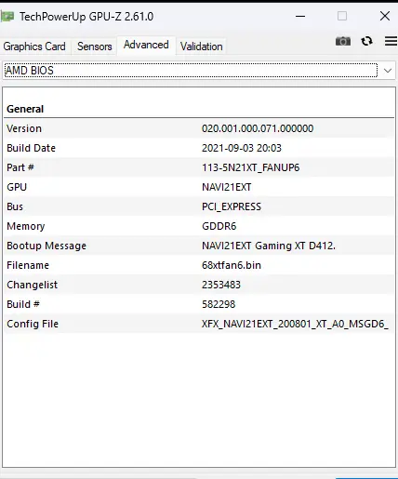Click config file XFX_NAVI21EXT_200801 value
This screenshot has height=479, width=398.
(295, 324)
